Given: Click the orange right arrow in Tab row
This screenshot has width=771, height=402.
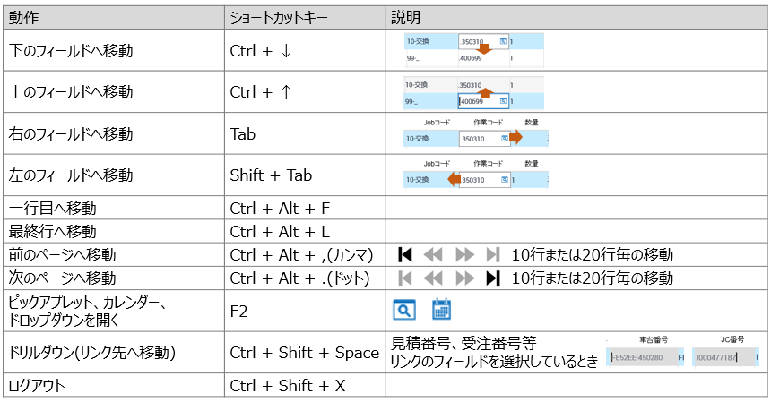Looking at the screenshot, I should coord(515,137).
